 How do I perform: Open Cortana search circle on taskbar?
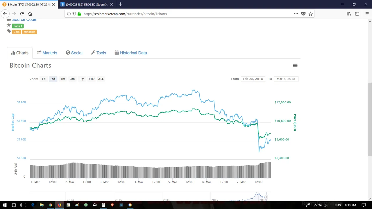[x=14, y=205]
